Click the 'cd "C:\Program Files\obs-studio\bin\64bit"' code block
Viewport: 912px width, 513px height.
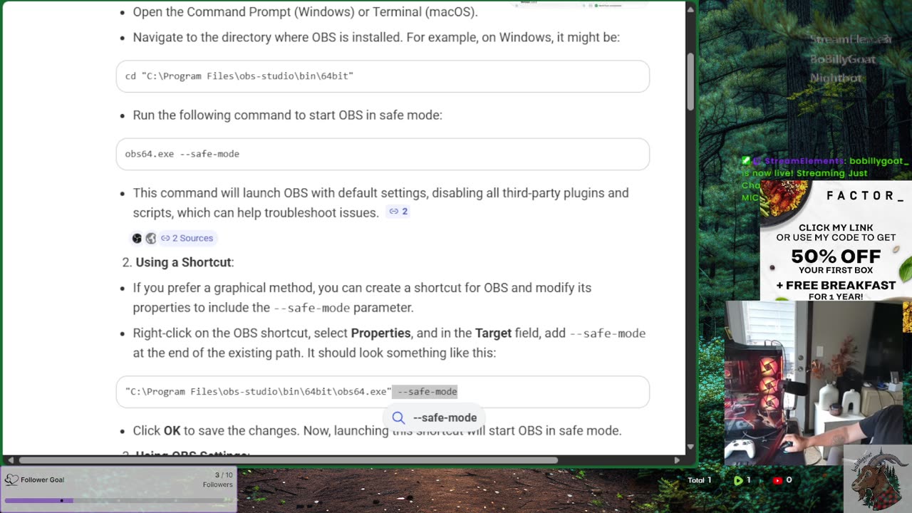point(383,76)
